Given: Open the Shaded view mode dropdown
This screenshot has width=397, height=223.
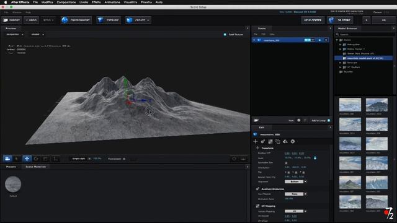Looking at the screenshot, I should [37, 34].
